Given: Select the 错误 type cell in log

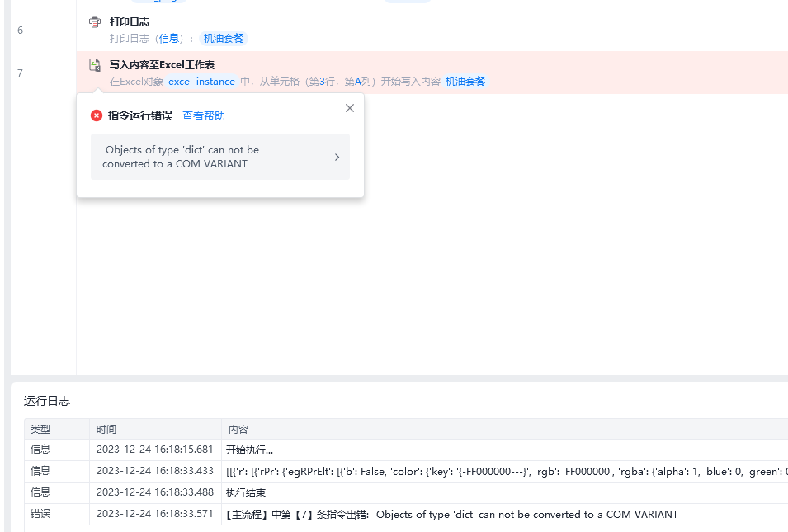Looking at the screenshot, I should (x=40, y=514).
